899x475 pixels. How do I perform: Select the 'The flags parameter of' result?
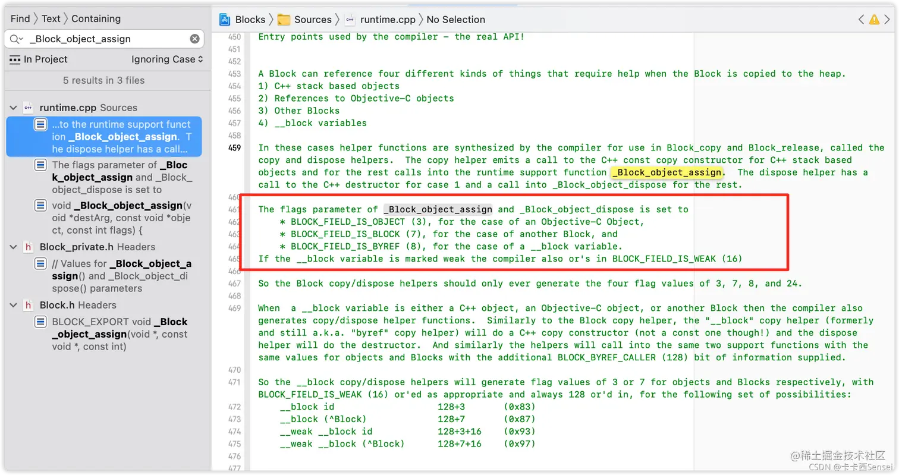(x=104, y=177)
